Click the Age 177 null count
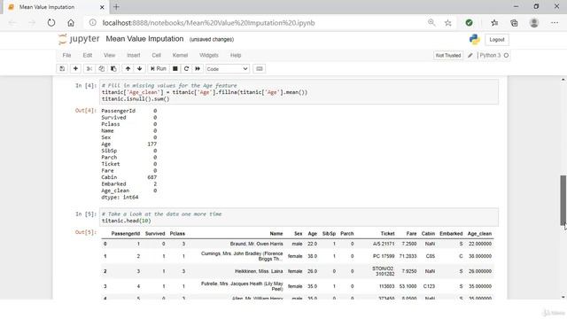Viewport: 567px width, 319px height. [151, 144]
